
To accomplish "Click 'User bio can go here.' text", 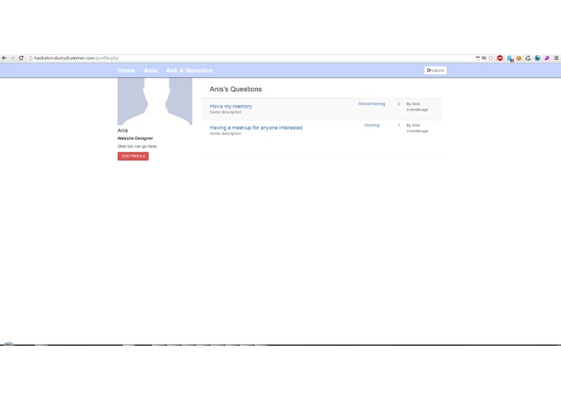I will coord(137,146).
